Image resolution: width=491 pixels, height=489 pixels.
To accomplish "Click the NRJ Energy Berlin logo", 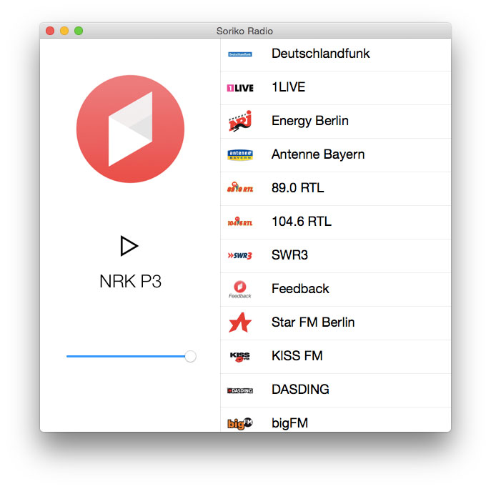I will pyautogui.click(x=240, y=121).
